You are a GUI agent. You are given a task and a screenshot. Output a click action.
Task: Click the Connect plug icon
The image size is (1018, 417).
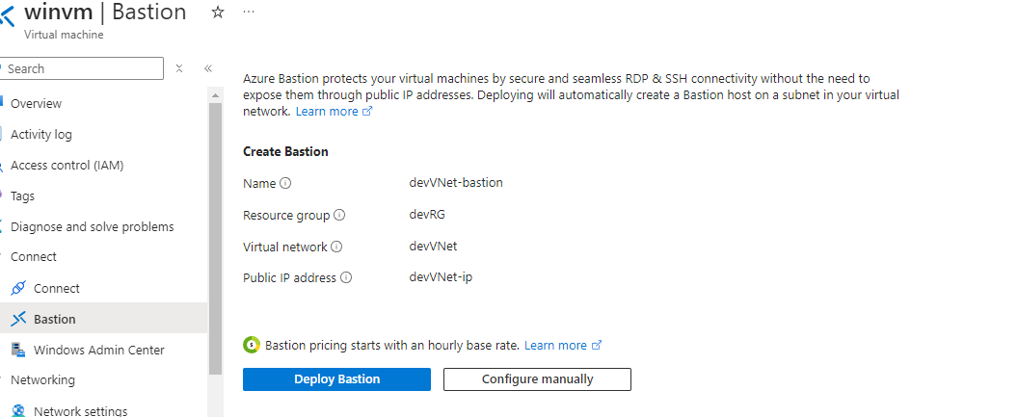click(x=19, y=288)
